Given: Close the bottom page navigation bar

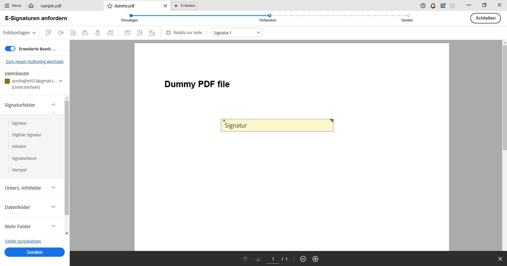Looking at the screenshot, I should (500, 259).
